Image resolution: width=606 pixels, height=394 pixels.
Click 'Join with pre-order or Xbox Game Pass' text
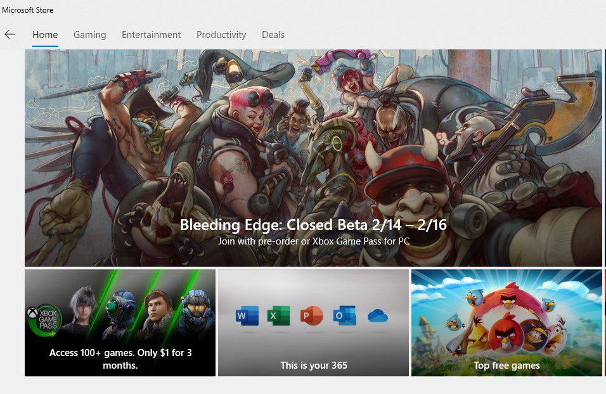(314, 241)
